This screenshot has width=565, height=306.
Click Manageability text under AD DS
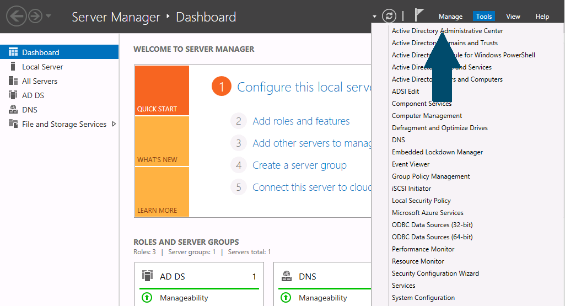184,298
